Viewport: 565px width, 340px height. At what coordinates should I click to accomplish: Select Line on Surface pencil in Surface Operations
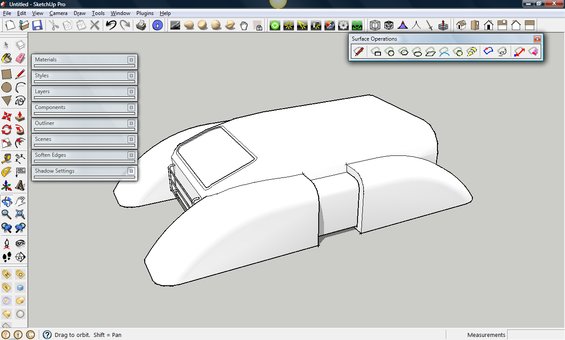pos(358,52)
